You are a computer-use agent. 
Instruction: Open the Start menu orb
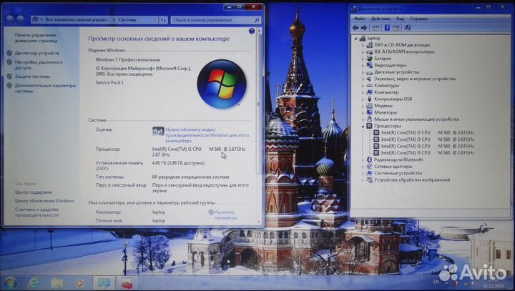click(10, 283)
